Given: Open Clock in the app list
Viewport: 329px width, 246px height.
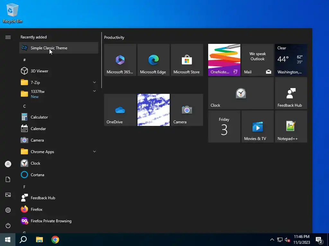Looking at the screenshot, I should click(59, 163).
